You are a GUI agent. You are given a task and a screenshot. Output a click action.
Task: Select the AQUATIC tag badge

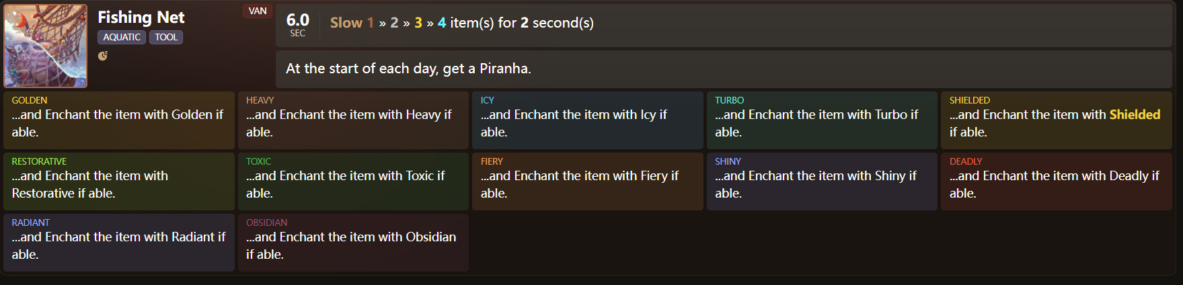click(x=122, y=37)
